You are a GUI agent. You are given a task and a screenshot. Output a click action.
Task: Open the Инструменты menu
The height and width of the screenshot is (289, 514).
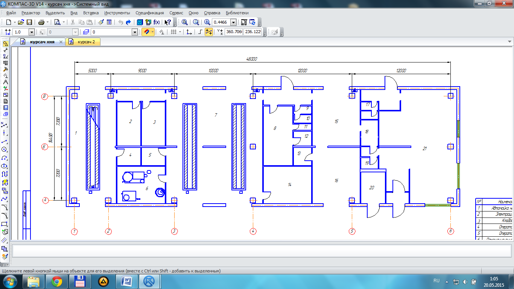tap(117, 13)
